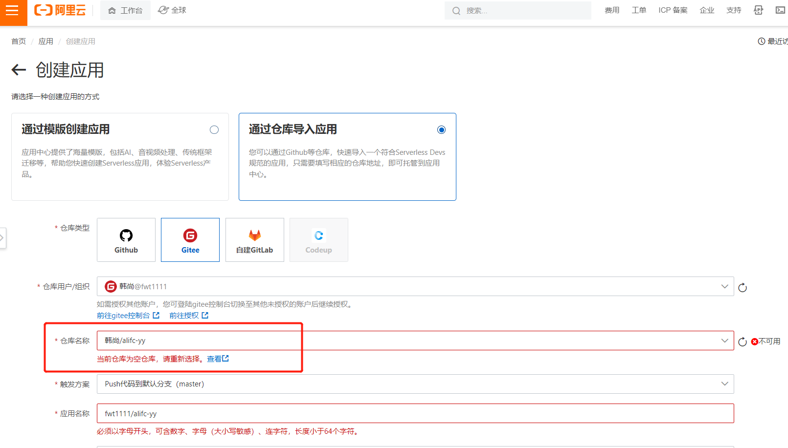Viewport: 788px width, 448px height.
Task: Expand the 触发方案 dropdown
Action: [415, 384]
